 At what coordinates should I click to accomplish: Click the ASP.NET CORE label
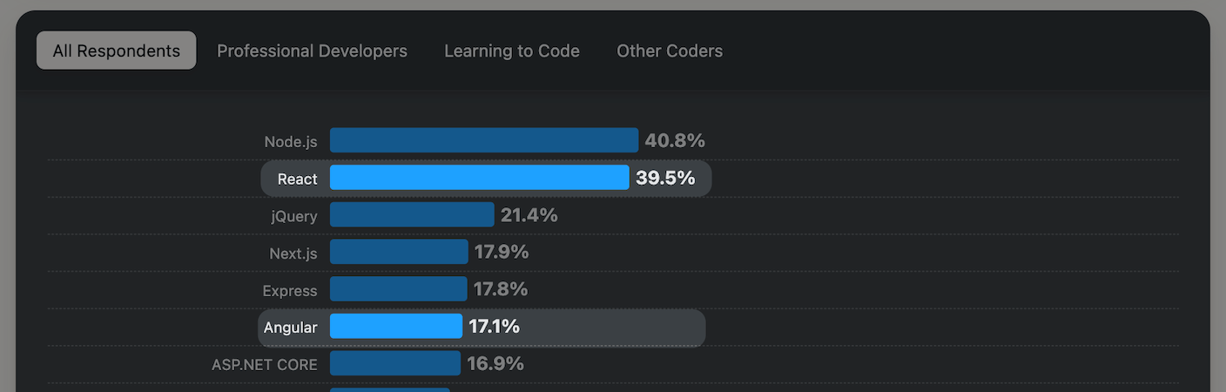(x=265, y=364)
